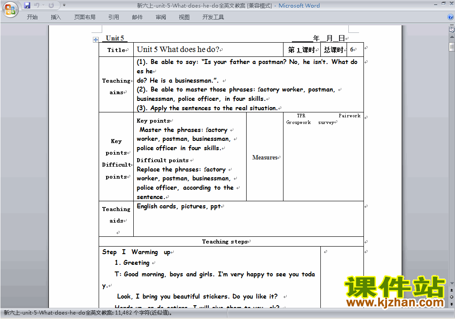Minimize the Word window
455x319 pixels.
coord(435,4)
